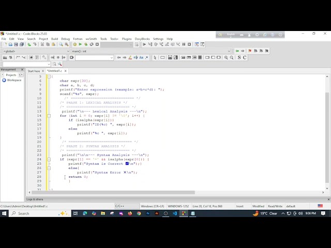Viewport: 331px width, 248px height.
Task: Open the build target dropdown
Action: (x=117, y=44)
